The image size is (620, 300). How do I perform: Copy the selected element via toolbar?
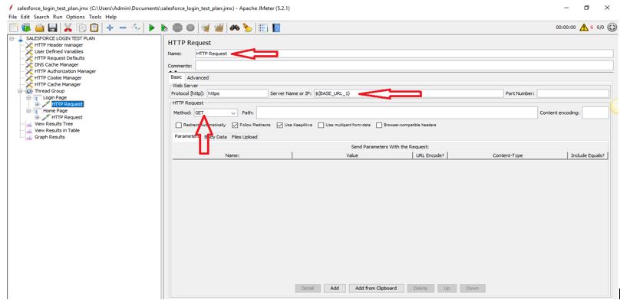pos(81,28)
